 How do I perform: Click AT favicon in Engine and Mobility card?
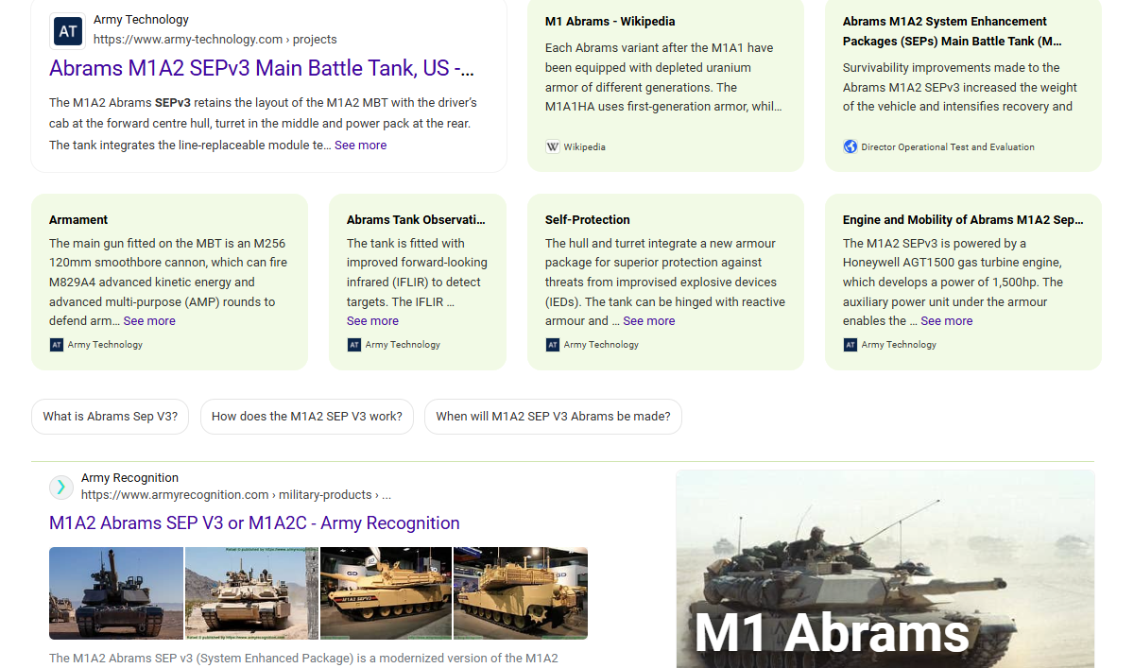[850, 345]
